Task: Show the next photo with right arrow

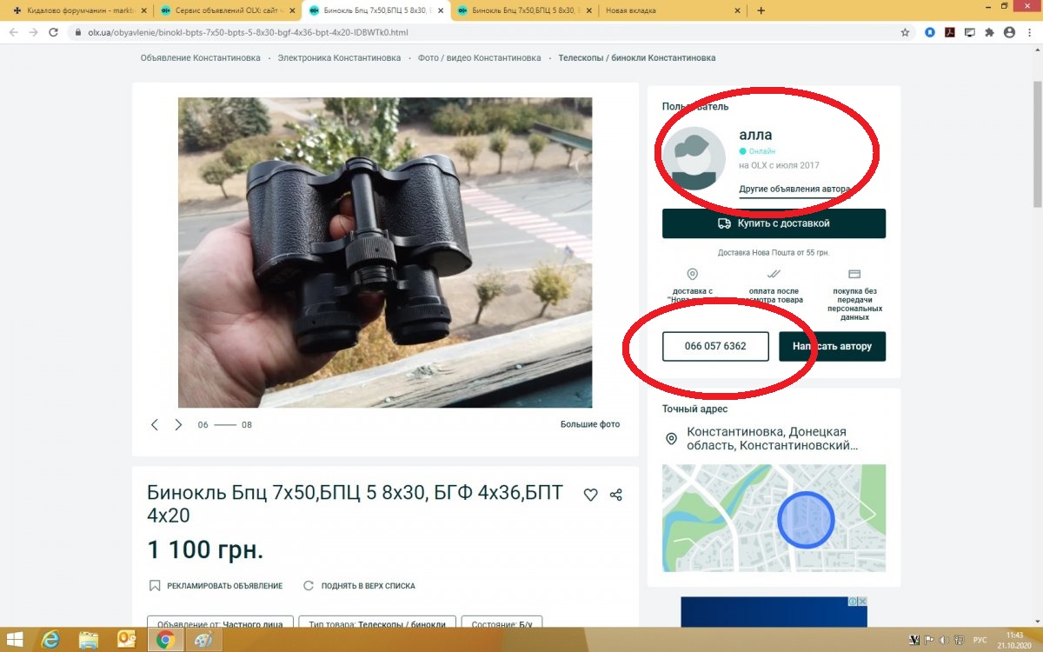Action: (178, 425)
